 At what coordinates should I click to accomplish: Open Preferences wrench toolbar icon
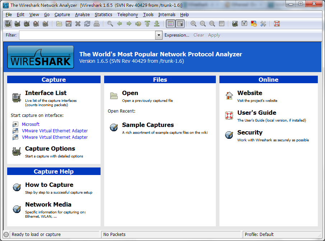click(263, 24)
